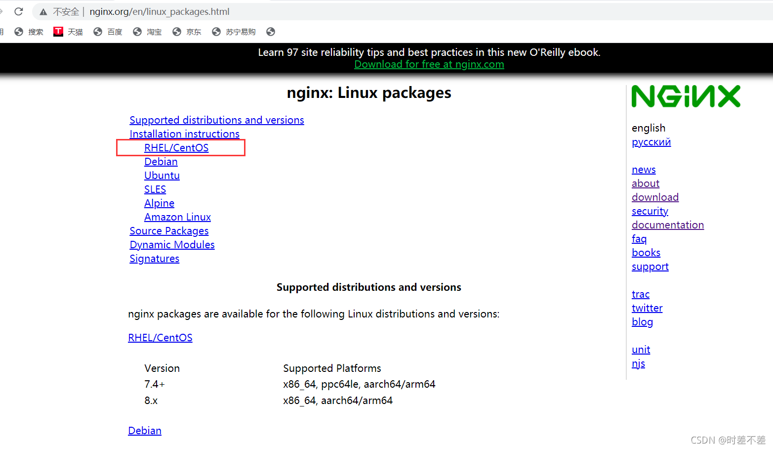Open the faq page in sidebar
Screen dimensions: 773x449
click(x=639, y=239)
